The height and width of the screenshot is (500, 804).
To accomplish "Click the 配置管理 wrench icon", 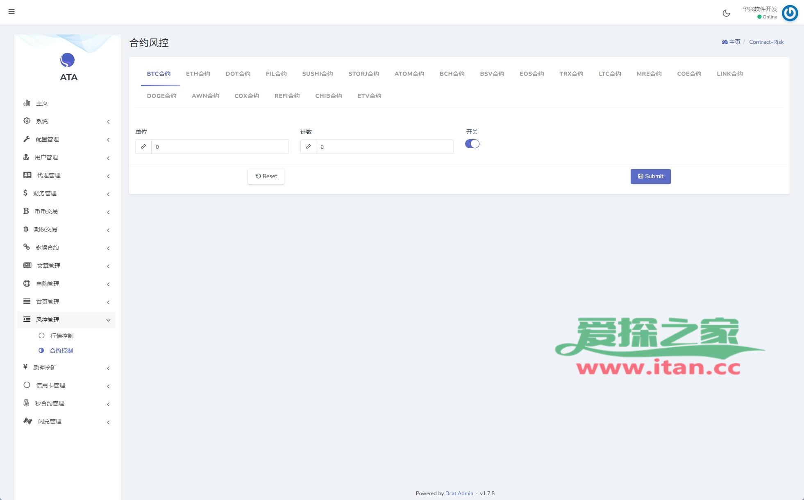I will pos(27,139).
